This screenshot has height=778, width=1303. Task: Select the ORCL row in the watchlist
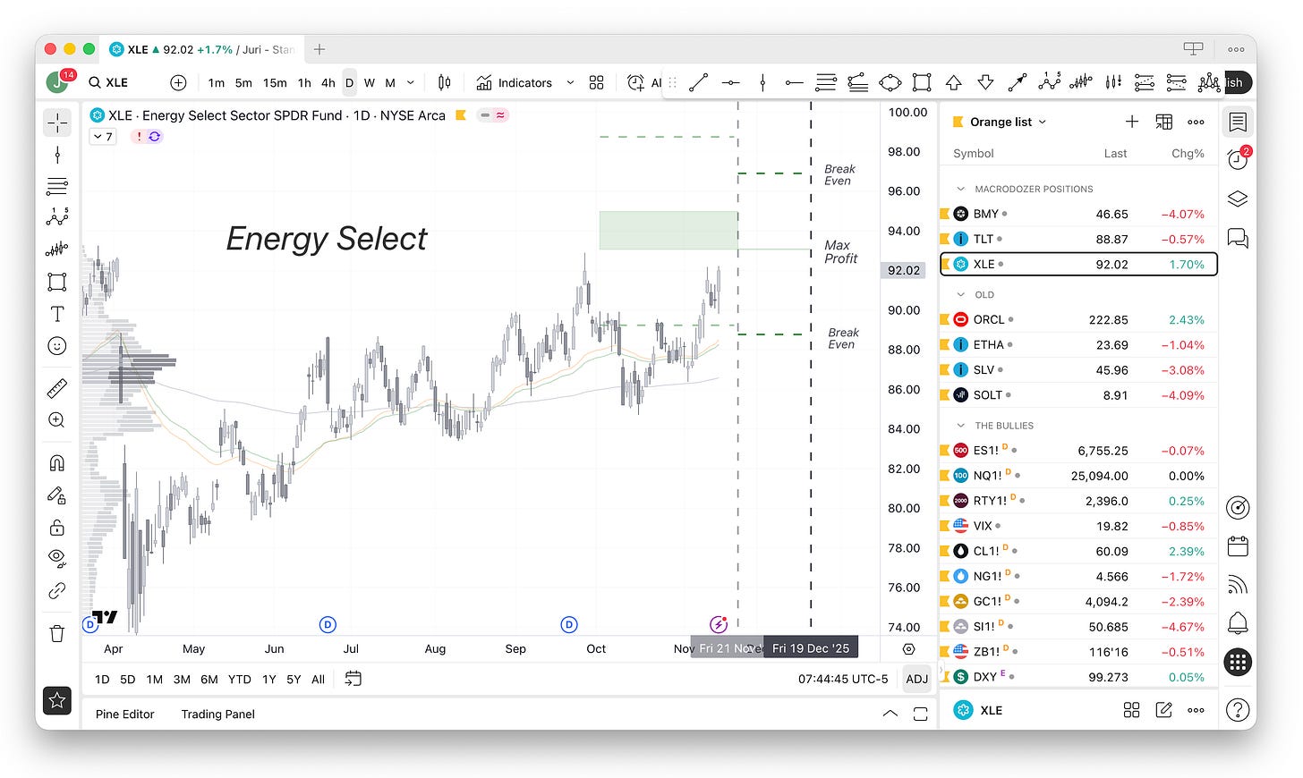click(1078, 319)
